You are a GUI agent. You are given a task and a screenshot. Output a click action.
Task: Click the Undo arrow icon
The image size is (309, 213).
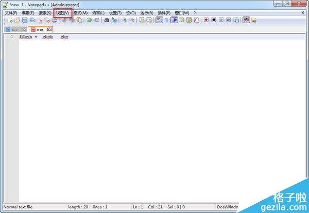click(89, 20)
